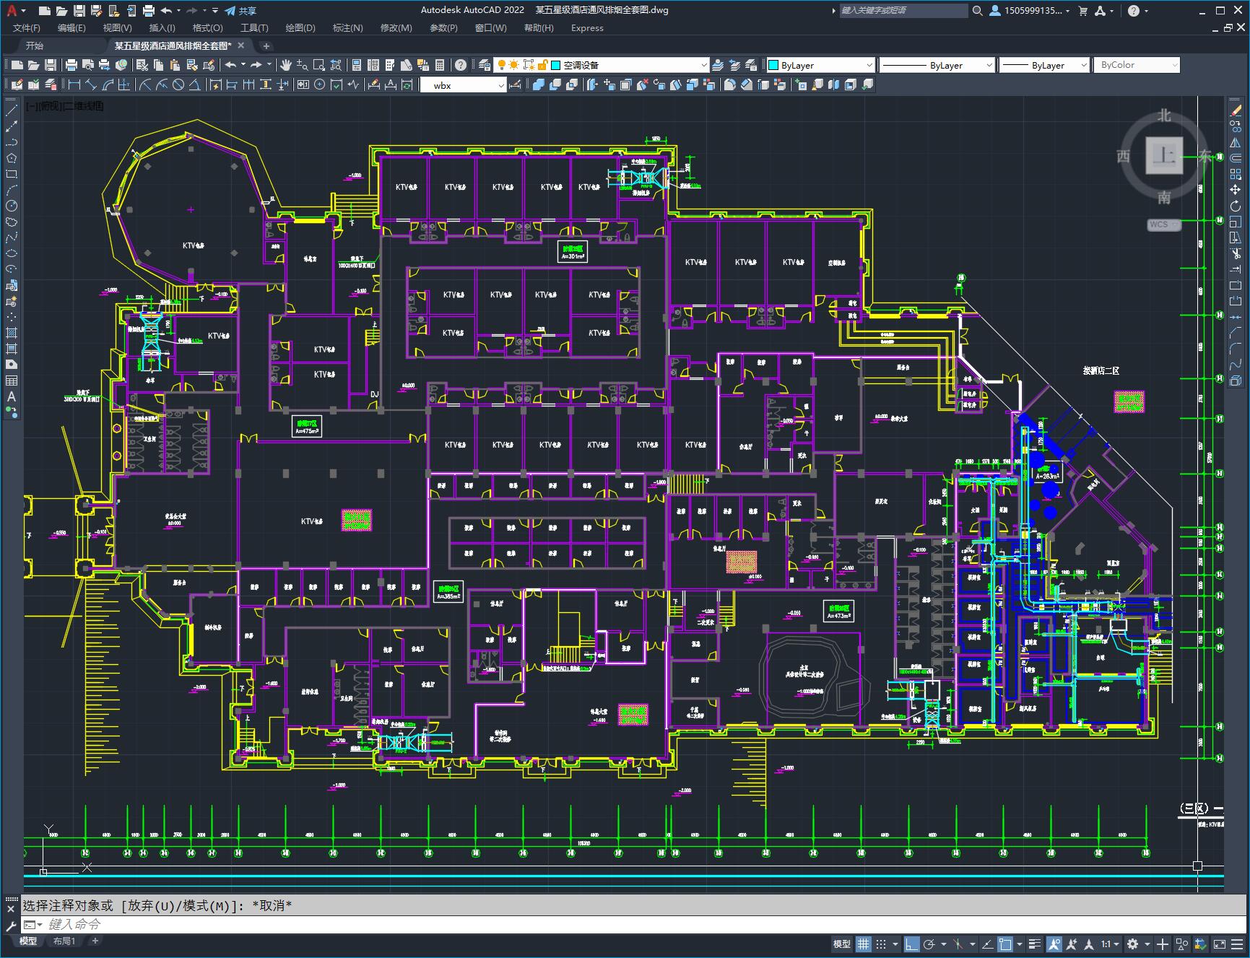Select the Move tool in modify toolbar

click(x=1236, y=190)
